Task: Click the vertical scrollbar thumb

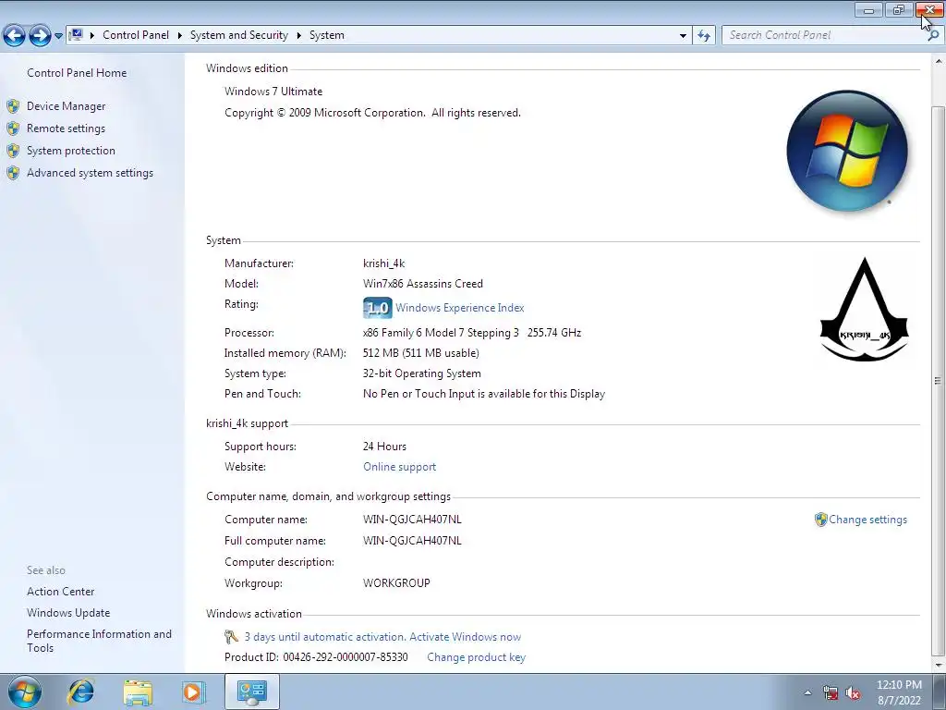Action: (x=938, y=380)
